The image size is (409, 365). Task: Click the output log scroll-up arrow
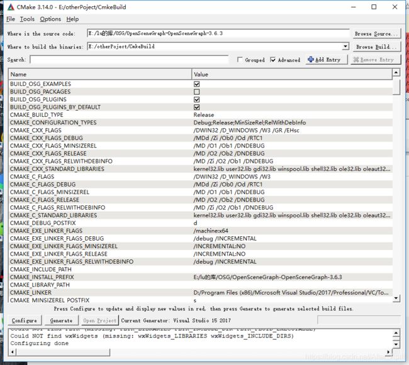click(x=396, y=333)
